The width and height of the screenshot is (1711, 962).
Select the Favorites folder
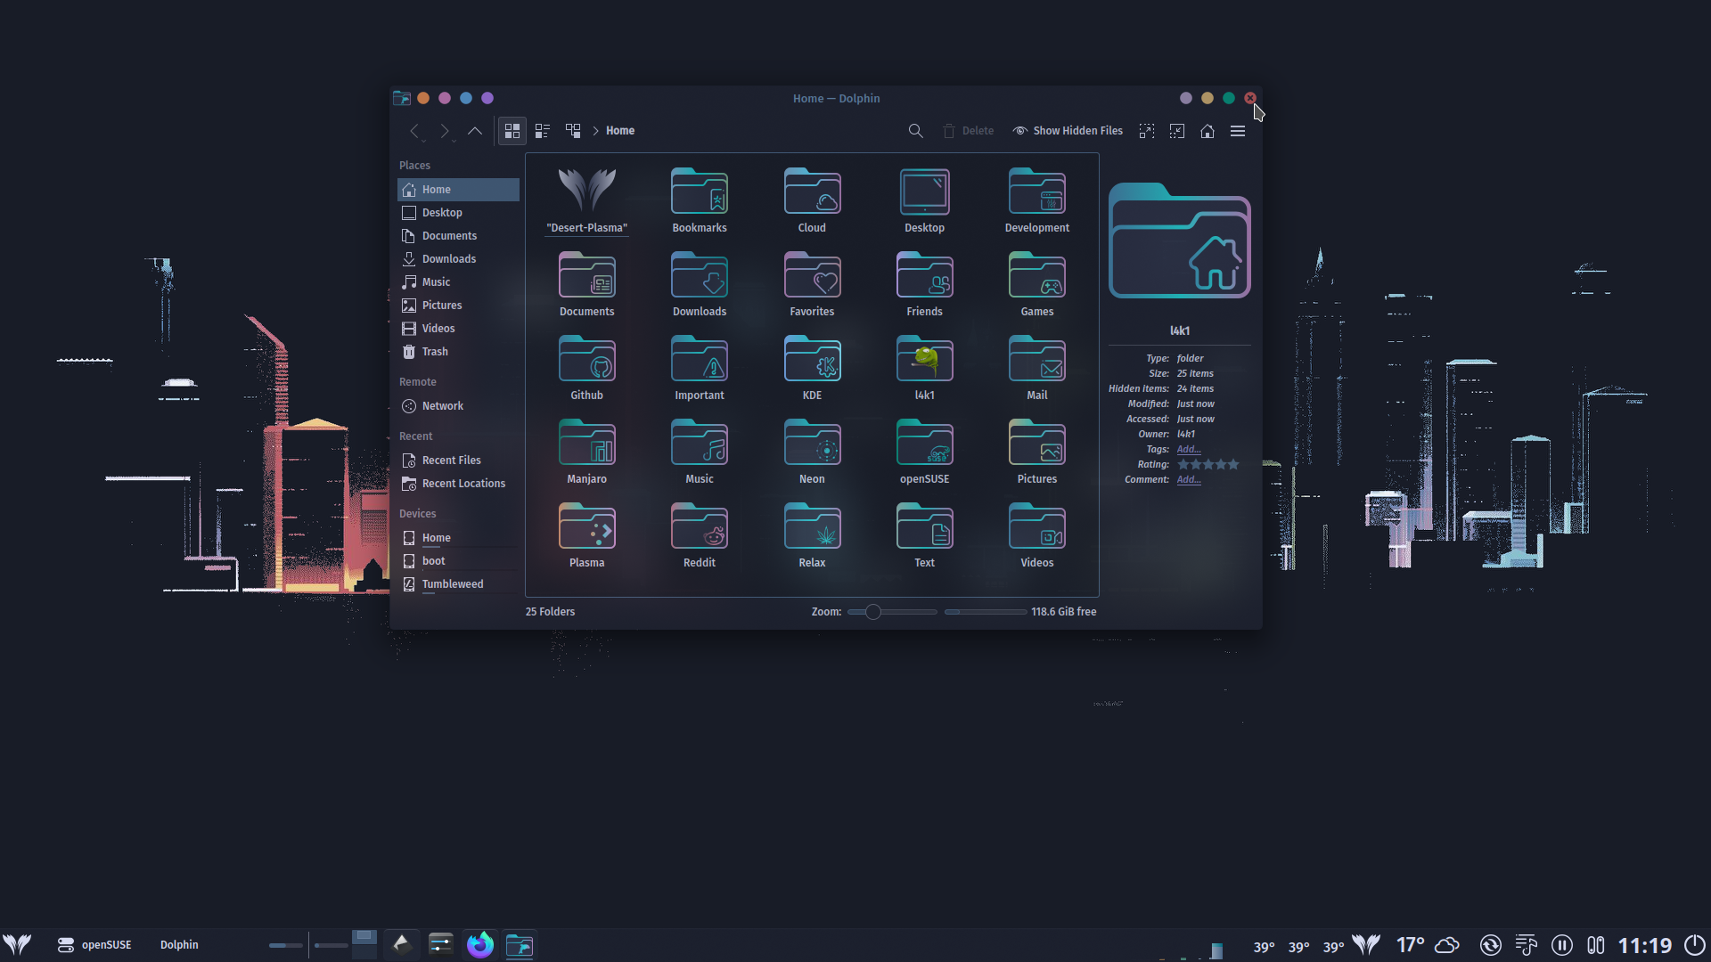coord(812,284)
